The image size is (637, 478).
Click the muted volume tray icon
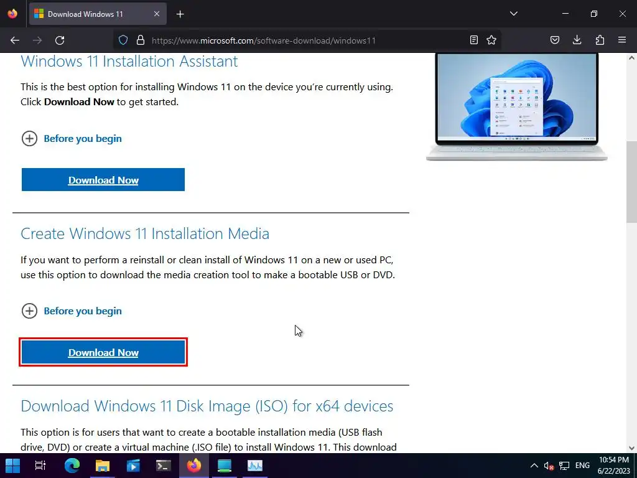(549, 466)
